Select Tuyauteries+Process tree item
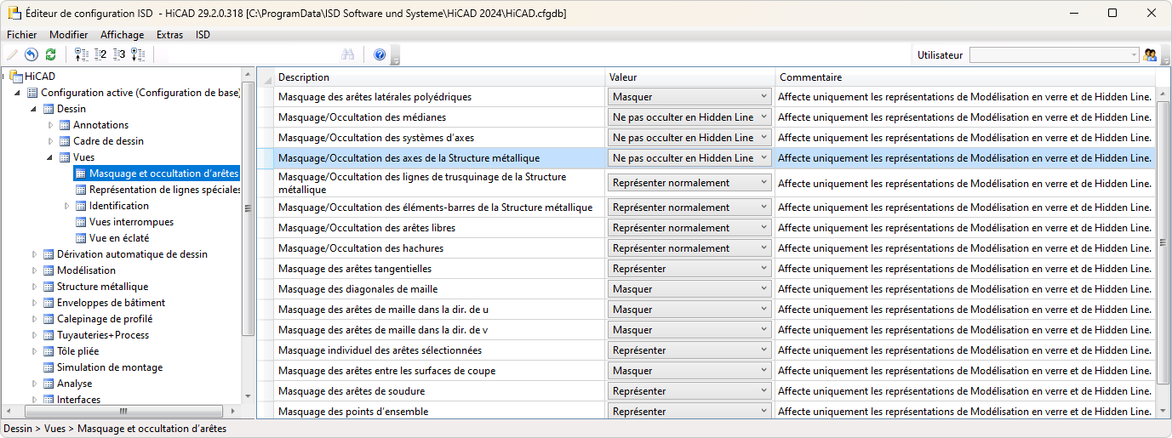Image resolution: width=1172 pixels, height=438 pixels. [102, 335]
